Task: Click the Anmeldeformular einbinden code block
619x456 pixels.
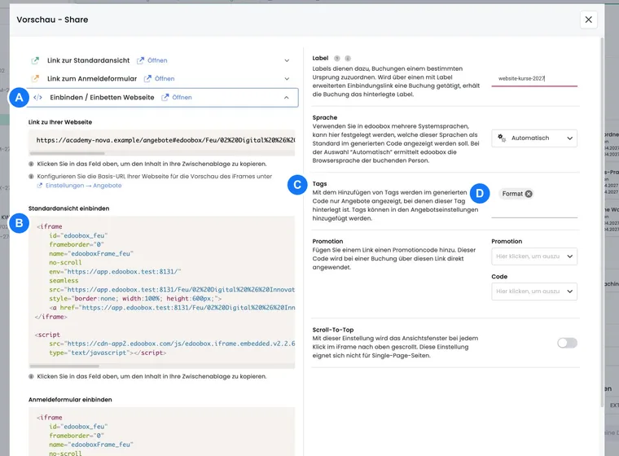Action: click(x=161, y=432)
